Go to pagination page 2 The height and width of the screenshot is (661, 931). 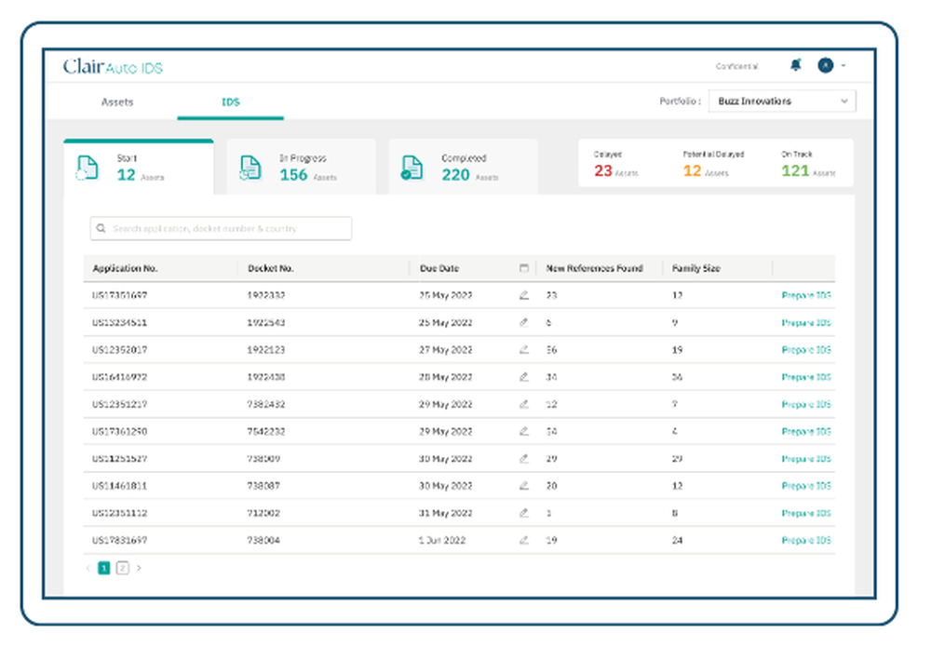click(x=122, y=568)
